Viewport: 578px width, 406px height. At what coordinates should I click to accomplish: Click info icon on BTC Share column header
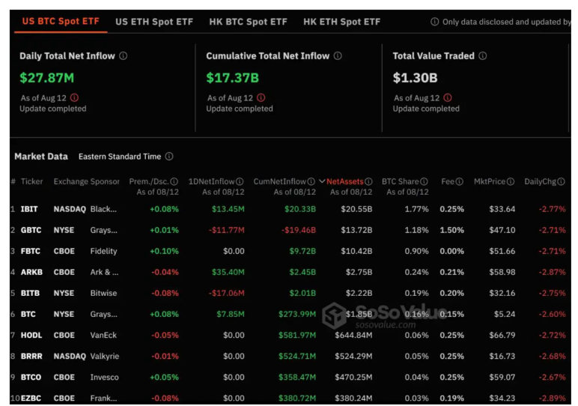point(424,181)
